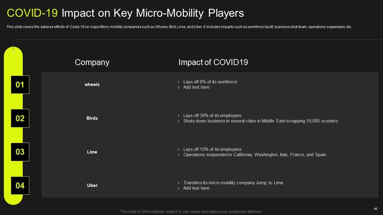Click the "wheels" company name

(x=92, y=85)
